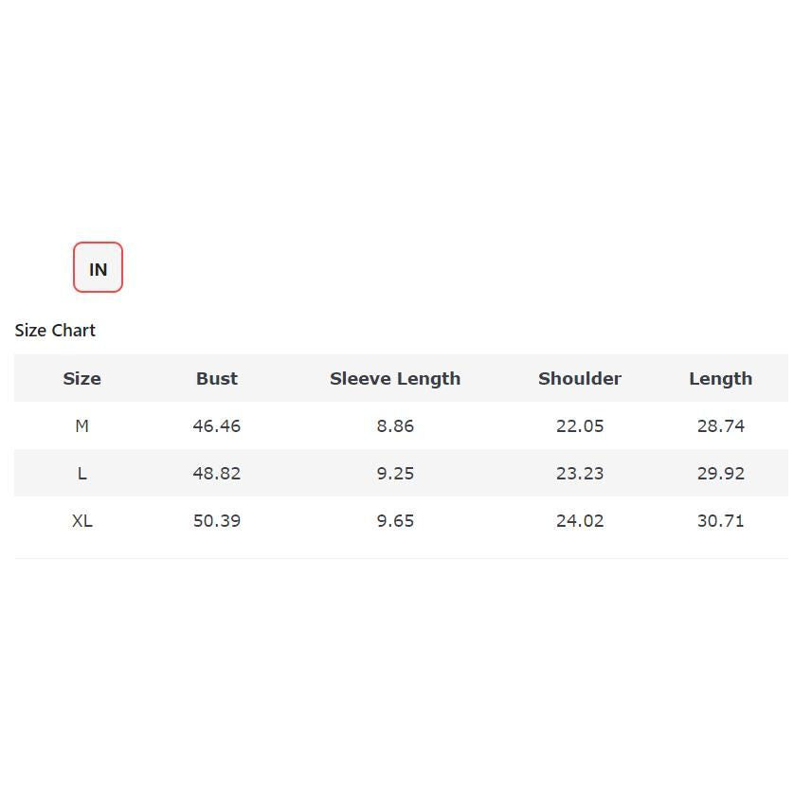Click sleeve length value 9.25
794x794 pixels.
pos(395,474)
